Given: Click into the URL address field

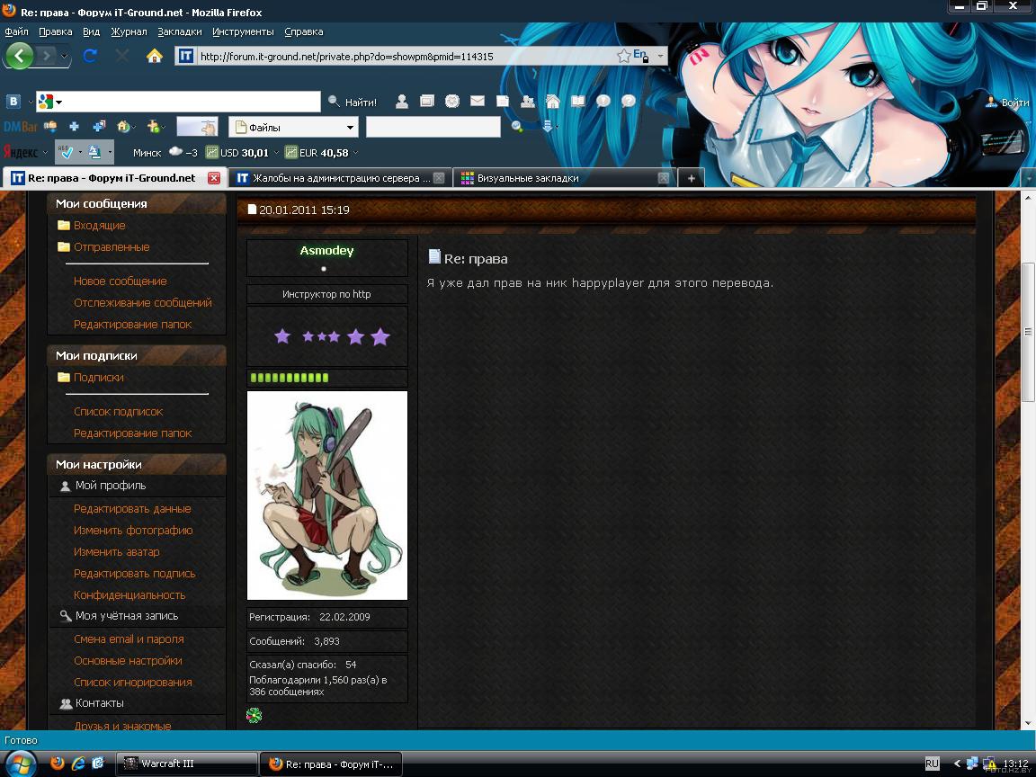Looking at the screenshot, I should 406,56.
